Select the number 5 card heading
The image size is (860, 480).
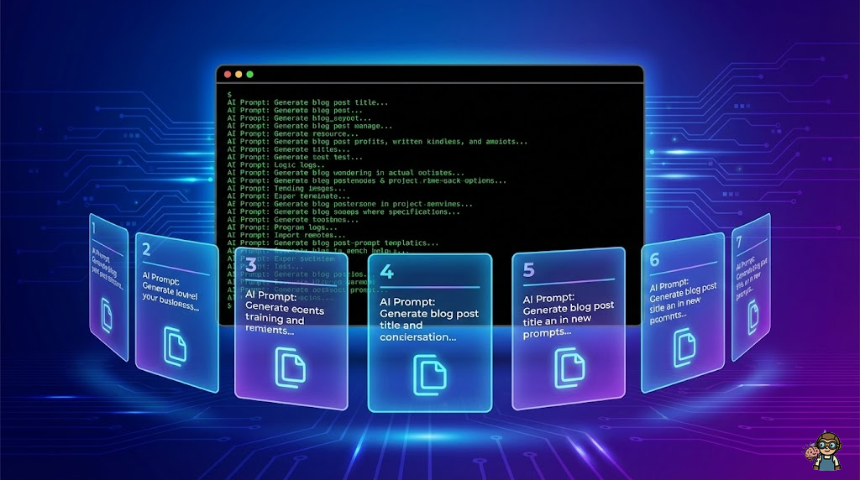point(528,269)
